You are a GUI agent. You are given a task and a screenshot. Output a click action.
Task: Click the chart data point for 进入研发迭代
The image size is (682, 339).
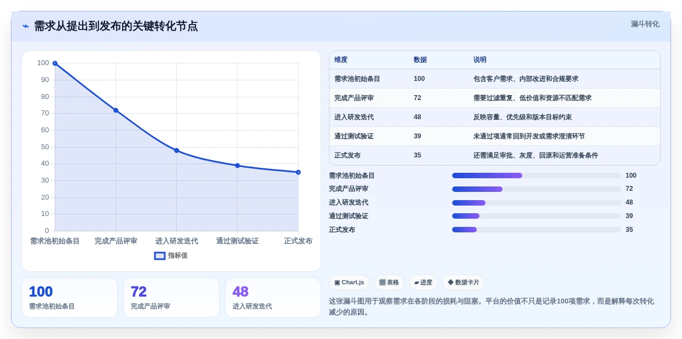click(x=176, y=150)
